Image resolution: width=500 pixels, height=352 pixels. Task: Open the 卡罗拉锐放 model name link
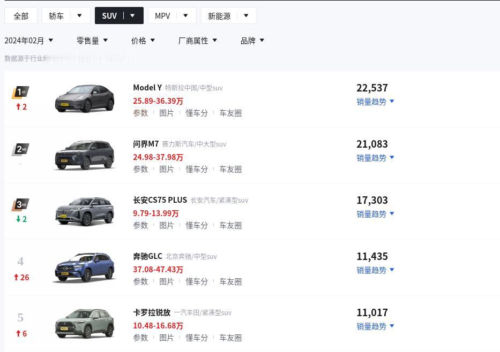(x=152, y=312)
